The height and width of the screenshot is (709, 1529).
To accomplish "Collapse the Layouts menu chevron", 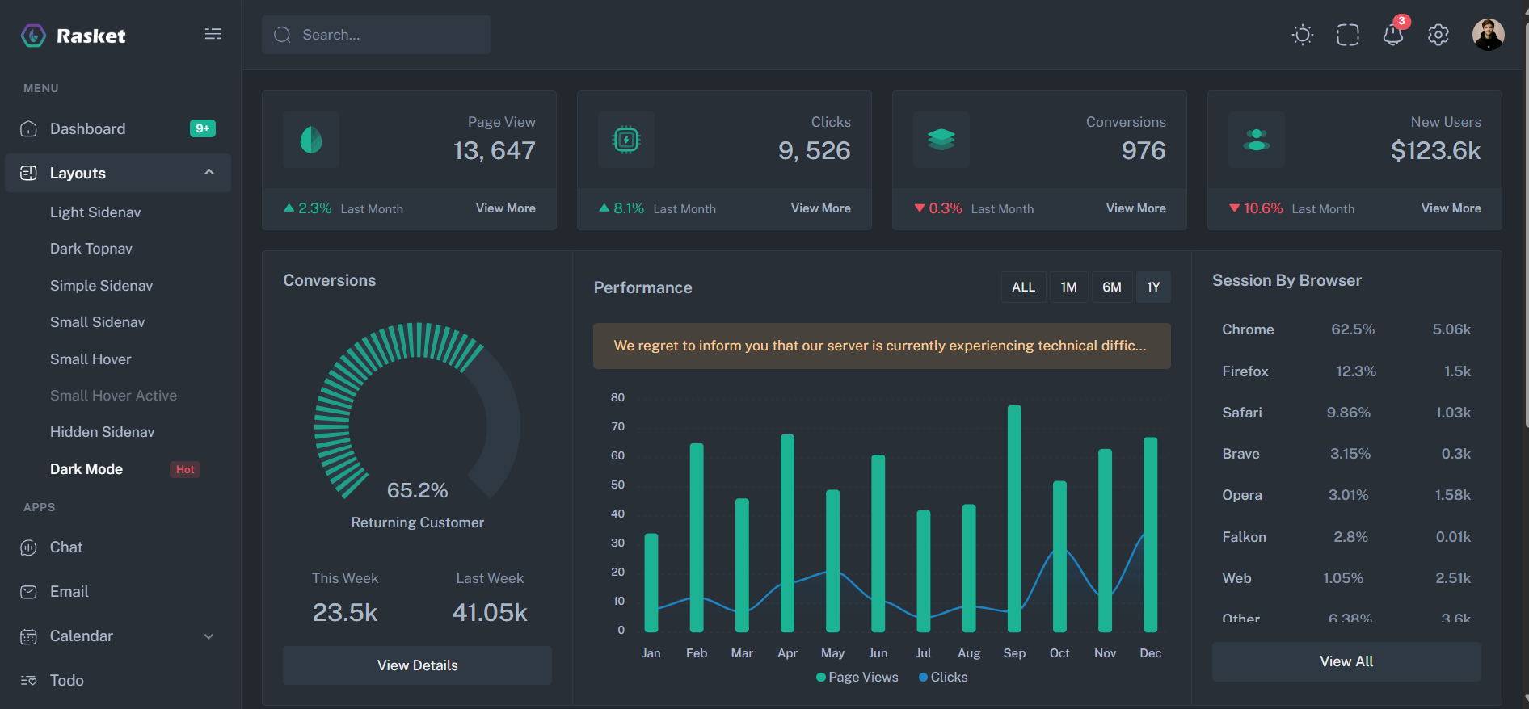I will (x=209, y=172).
